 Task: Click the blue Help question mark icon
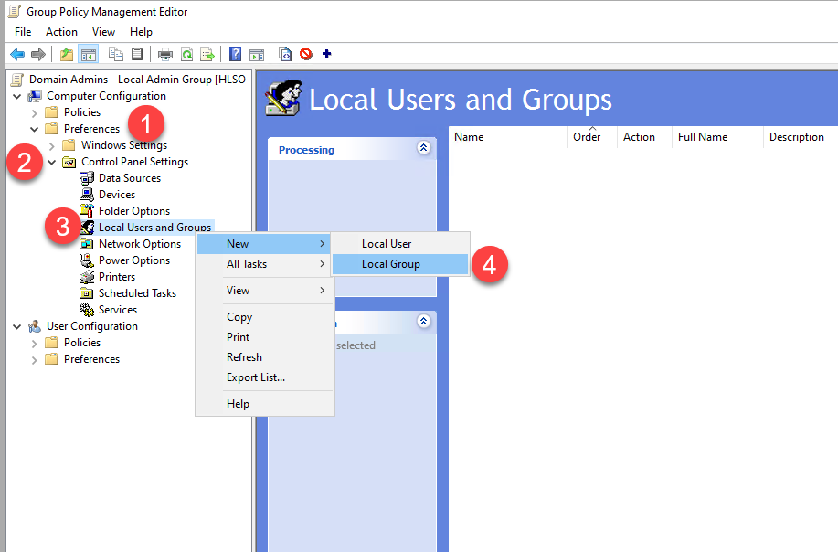[236, 54]
